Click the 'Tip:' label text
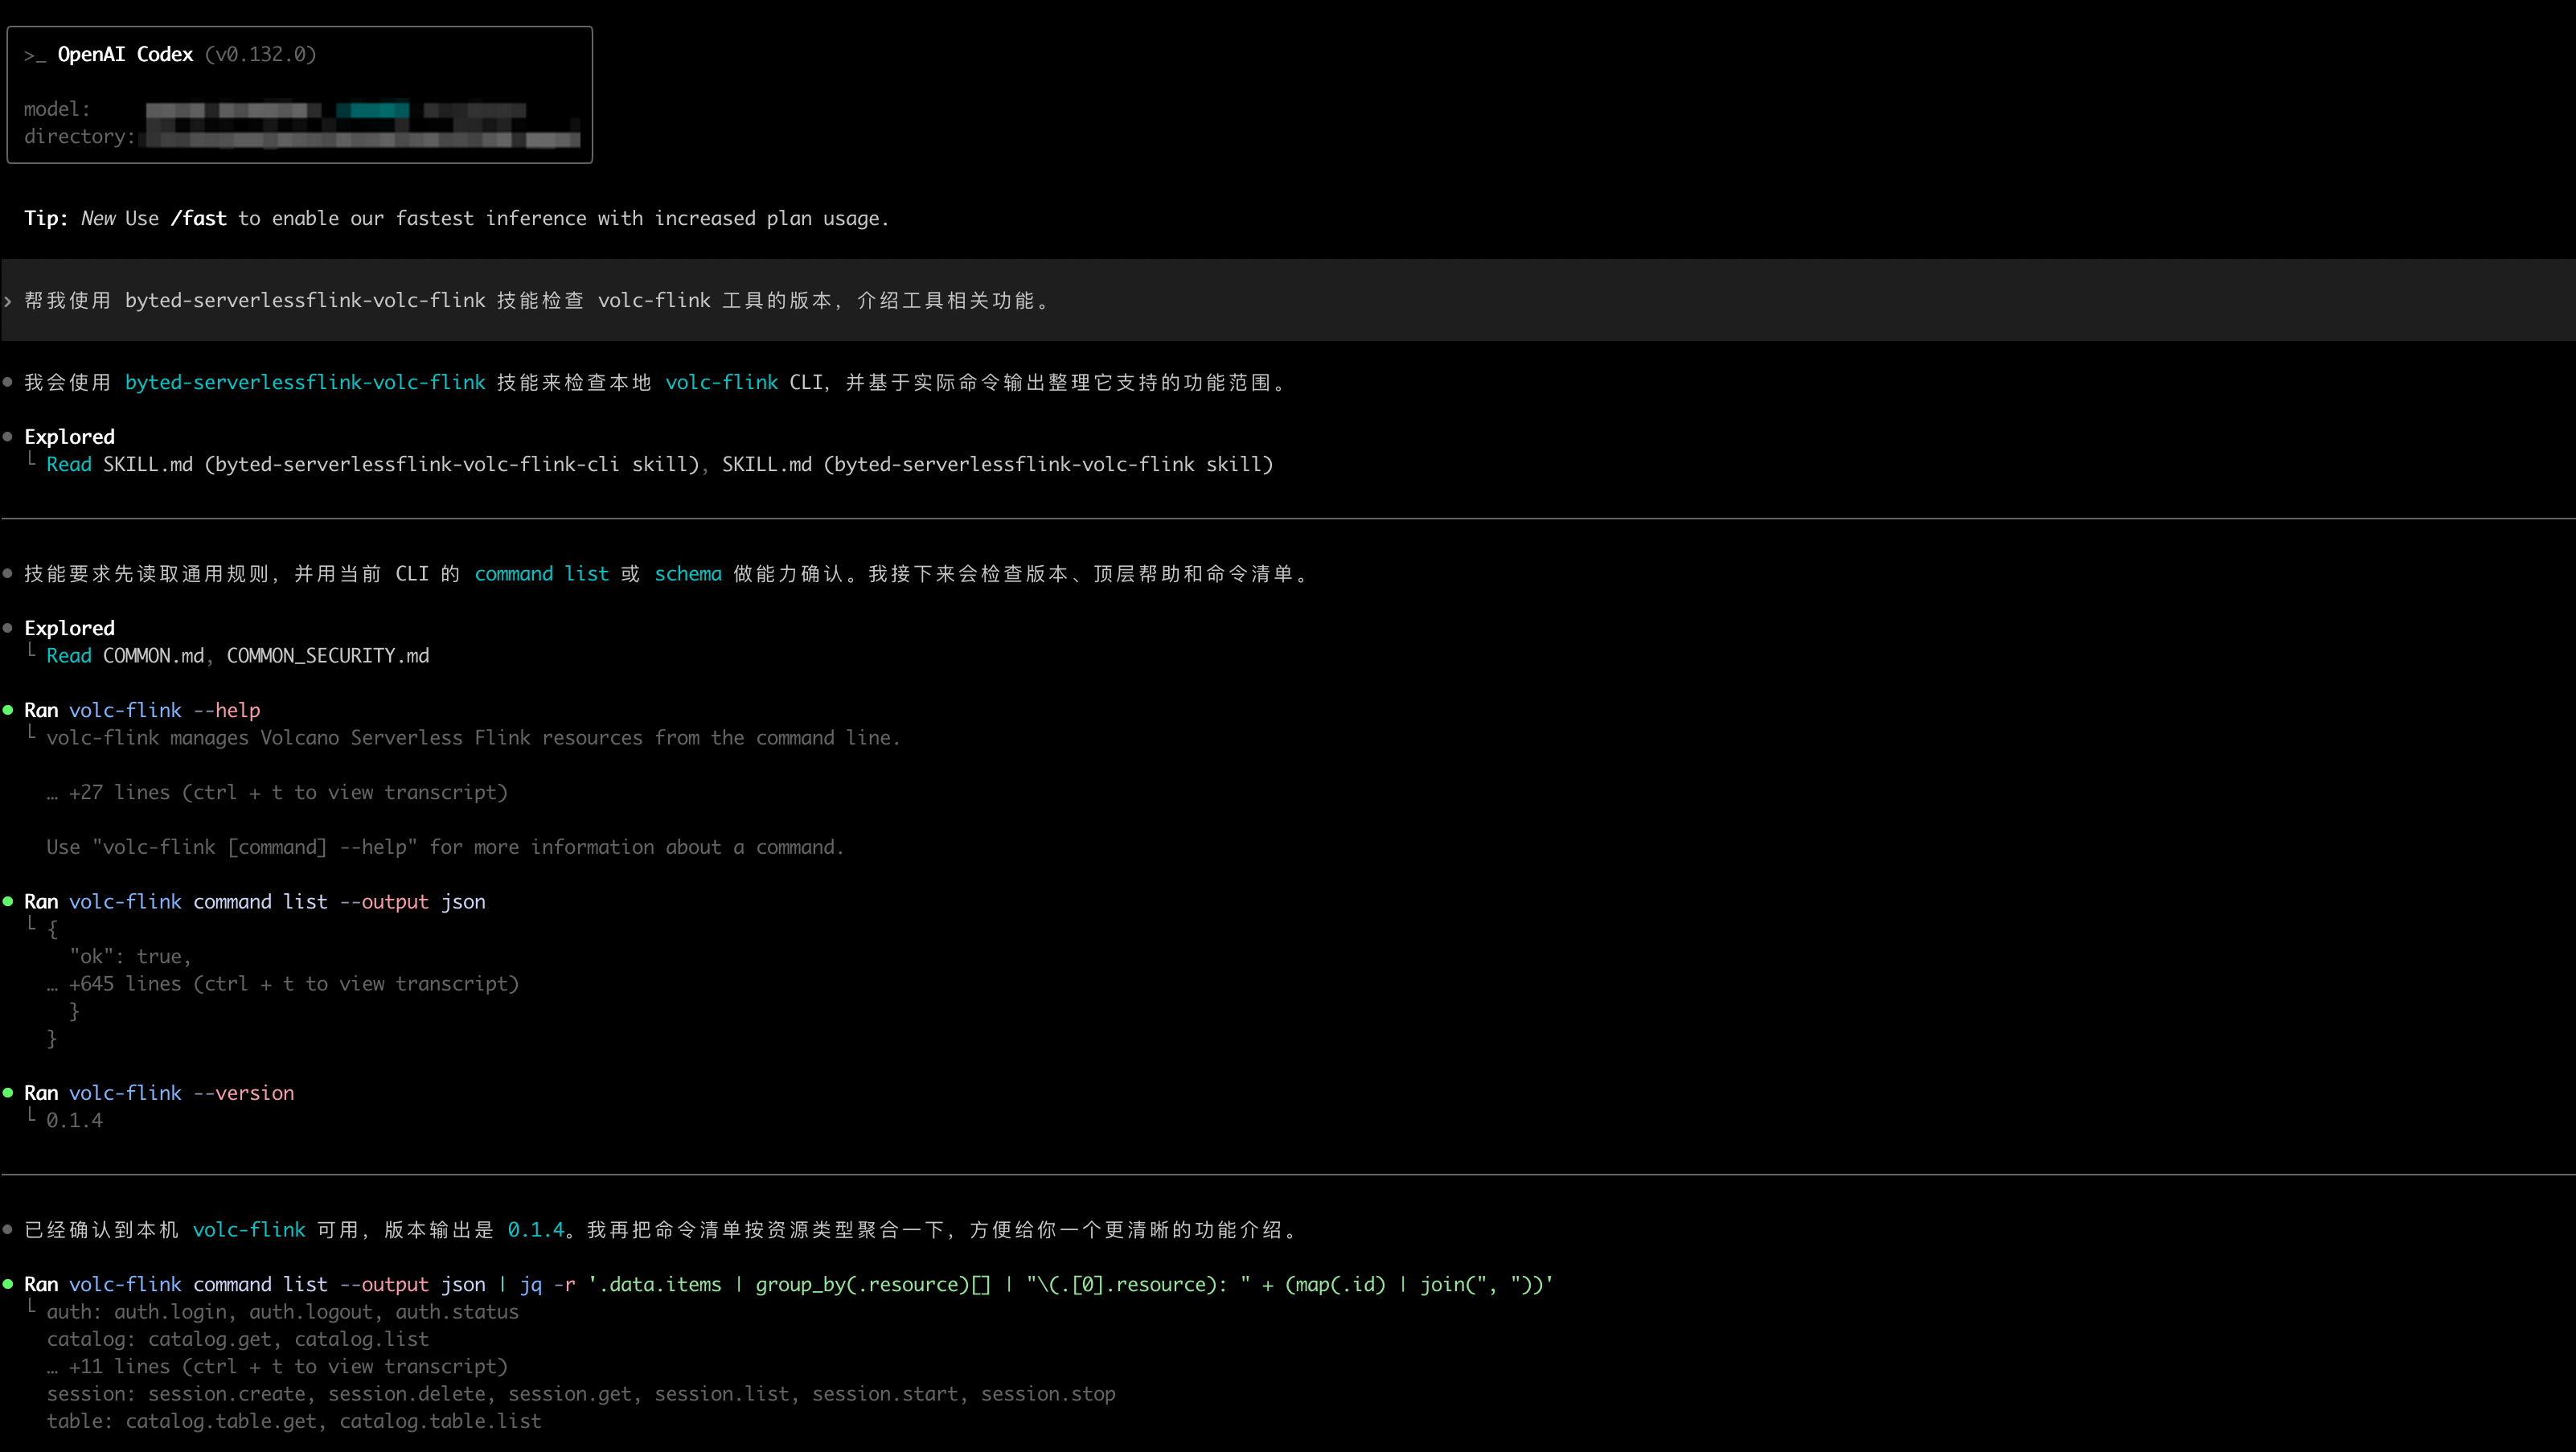Image resolution: width=2576 pixels, height=1452 pixels. [46, 218]
